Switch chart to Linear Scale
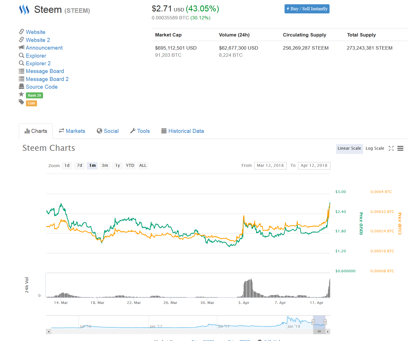The image size is (417, 341). [349, 149]
